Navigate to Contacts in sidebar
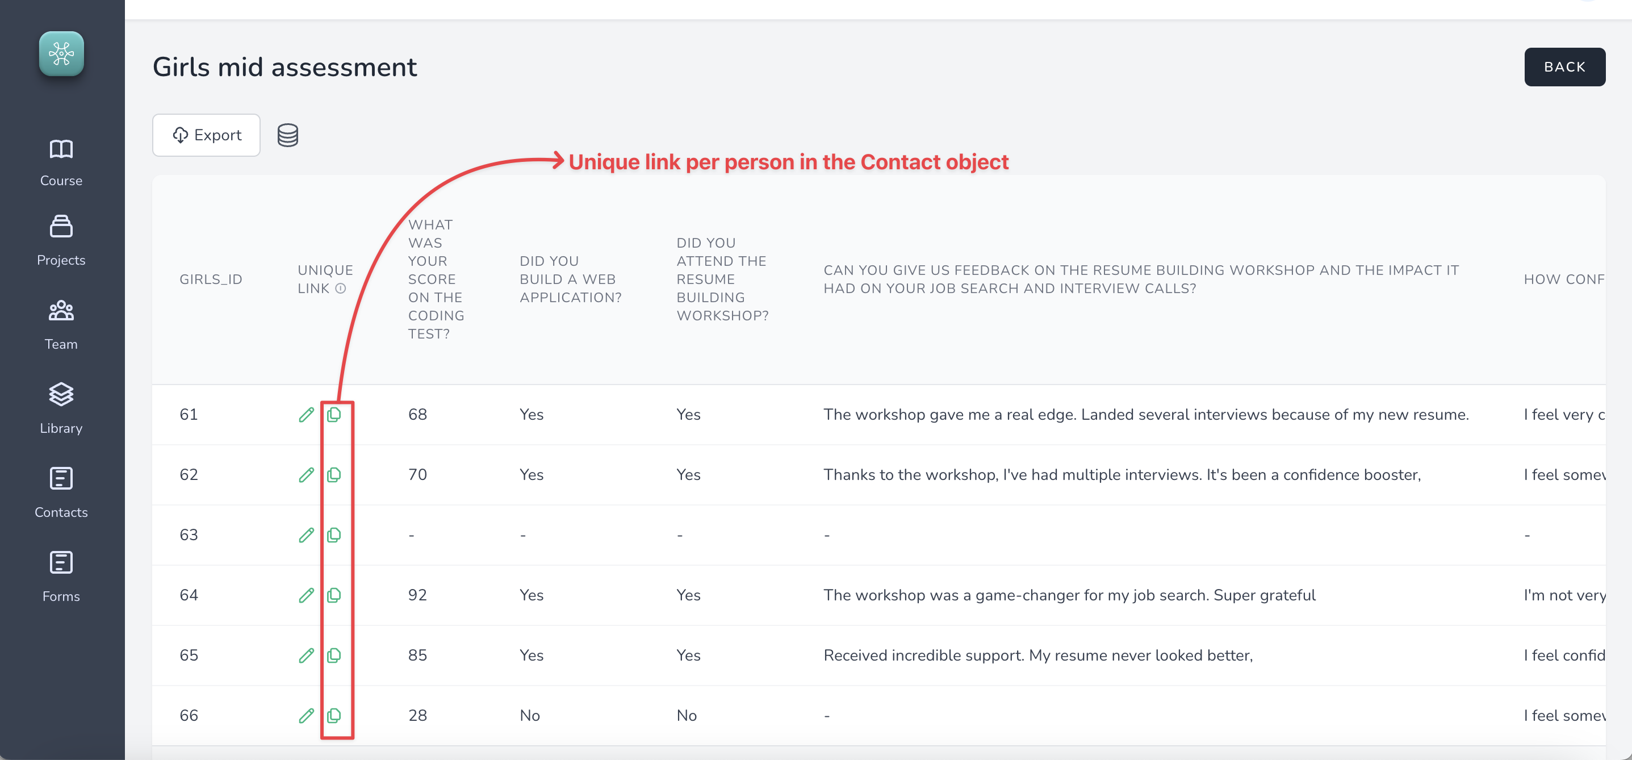Viewport: 1632px width, 760px height. 61,493
